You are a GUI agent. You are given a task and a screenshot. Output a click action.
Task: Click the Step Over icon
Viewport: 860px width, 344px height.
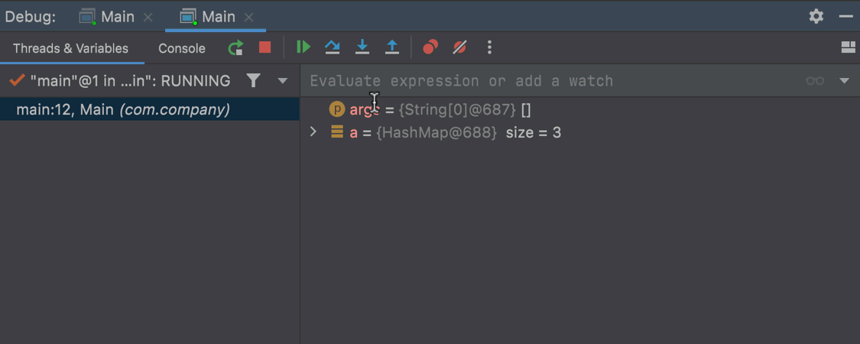(x=333, y=47)
